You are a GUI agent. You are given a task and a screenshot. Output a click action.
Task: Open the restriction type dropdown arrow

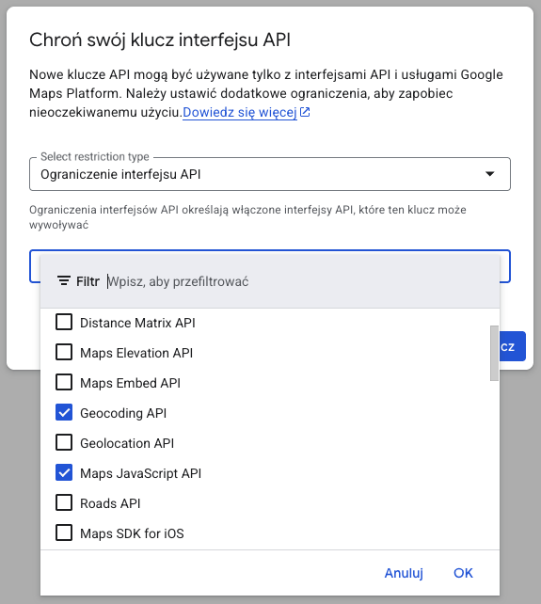490,174
